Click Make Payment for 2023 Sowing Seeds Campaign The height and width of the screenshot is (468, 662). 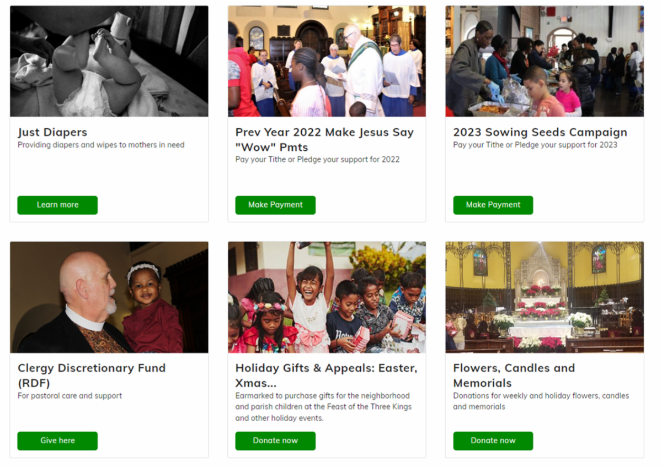(x=493, y=205)
